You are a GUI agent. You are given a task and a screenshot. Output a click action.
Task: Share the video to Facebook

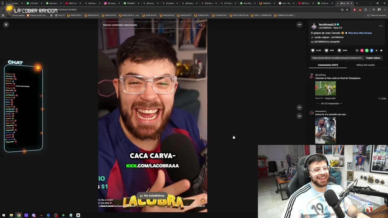(x=371, y=51)
